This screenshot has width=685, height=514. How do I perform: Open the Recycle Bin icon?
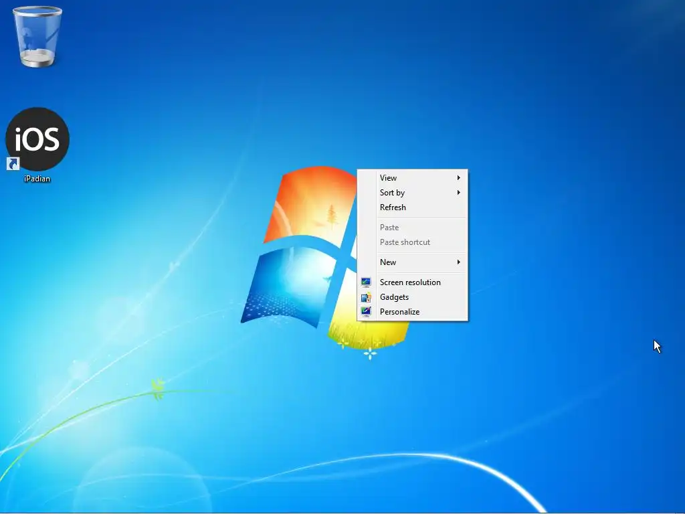click(37, 37)
